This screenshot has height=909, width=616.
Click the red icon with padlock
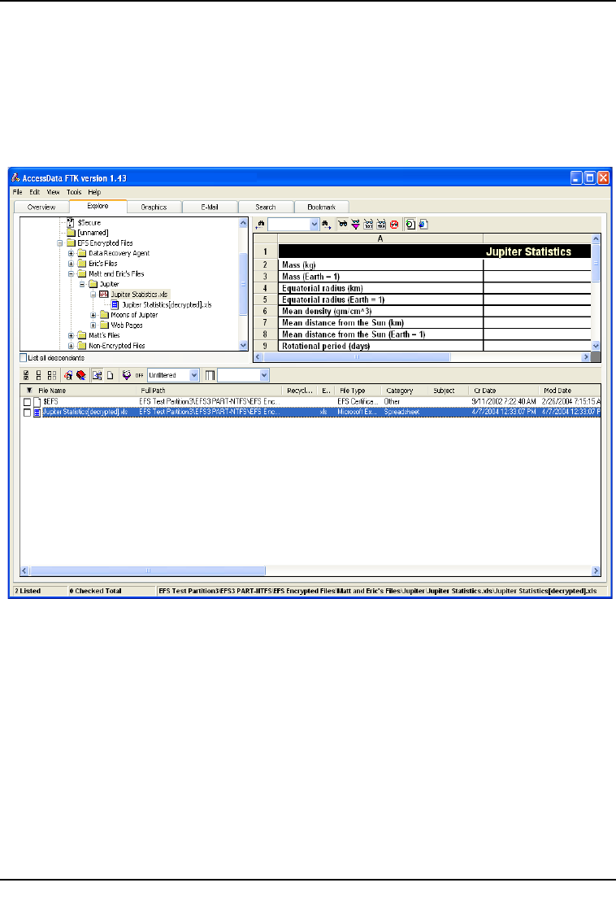(68, 376)
